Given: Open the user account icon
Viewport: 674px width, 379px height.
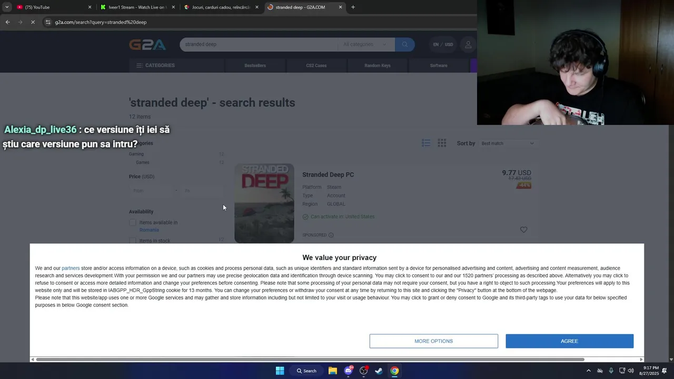Looking at the screenshot, I should tap(468, 45).
